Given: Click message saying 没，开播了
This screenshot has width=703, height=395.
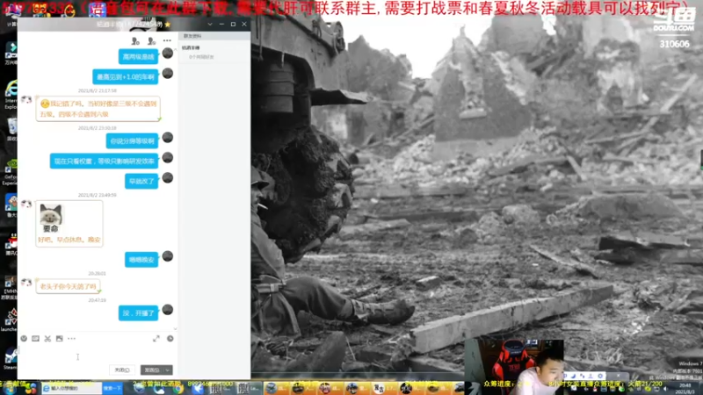Looking at the screenshot, I should point(139,313).
